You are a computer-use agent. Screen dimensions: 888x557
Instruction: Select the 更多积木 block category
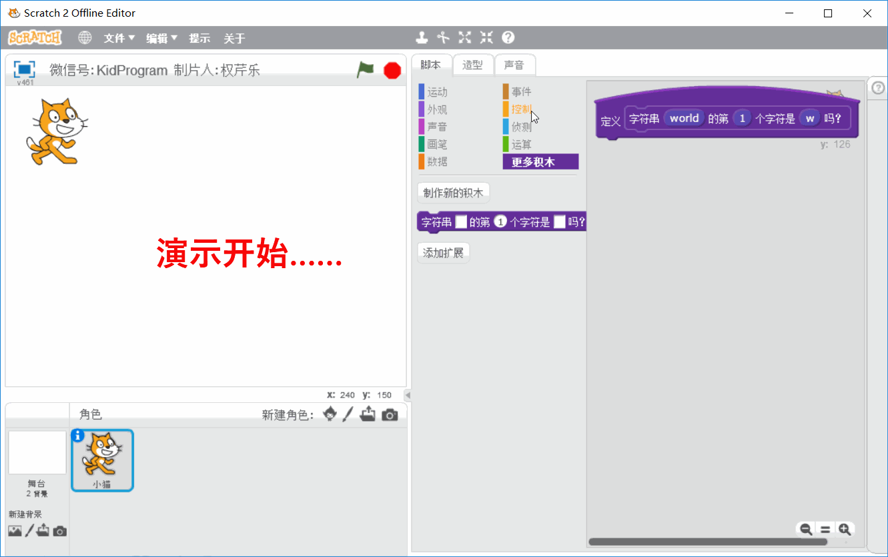pos(540,161)
